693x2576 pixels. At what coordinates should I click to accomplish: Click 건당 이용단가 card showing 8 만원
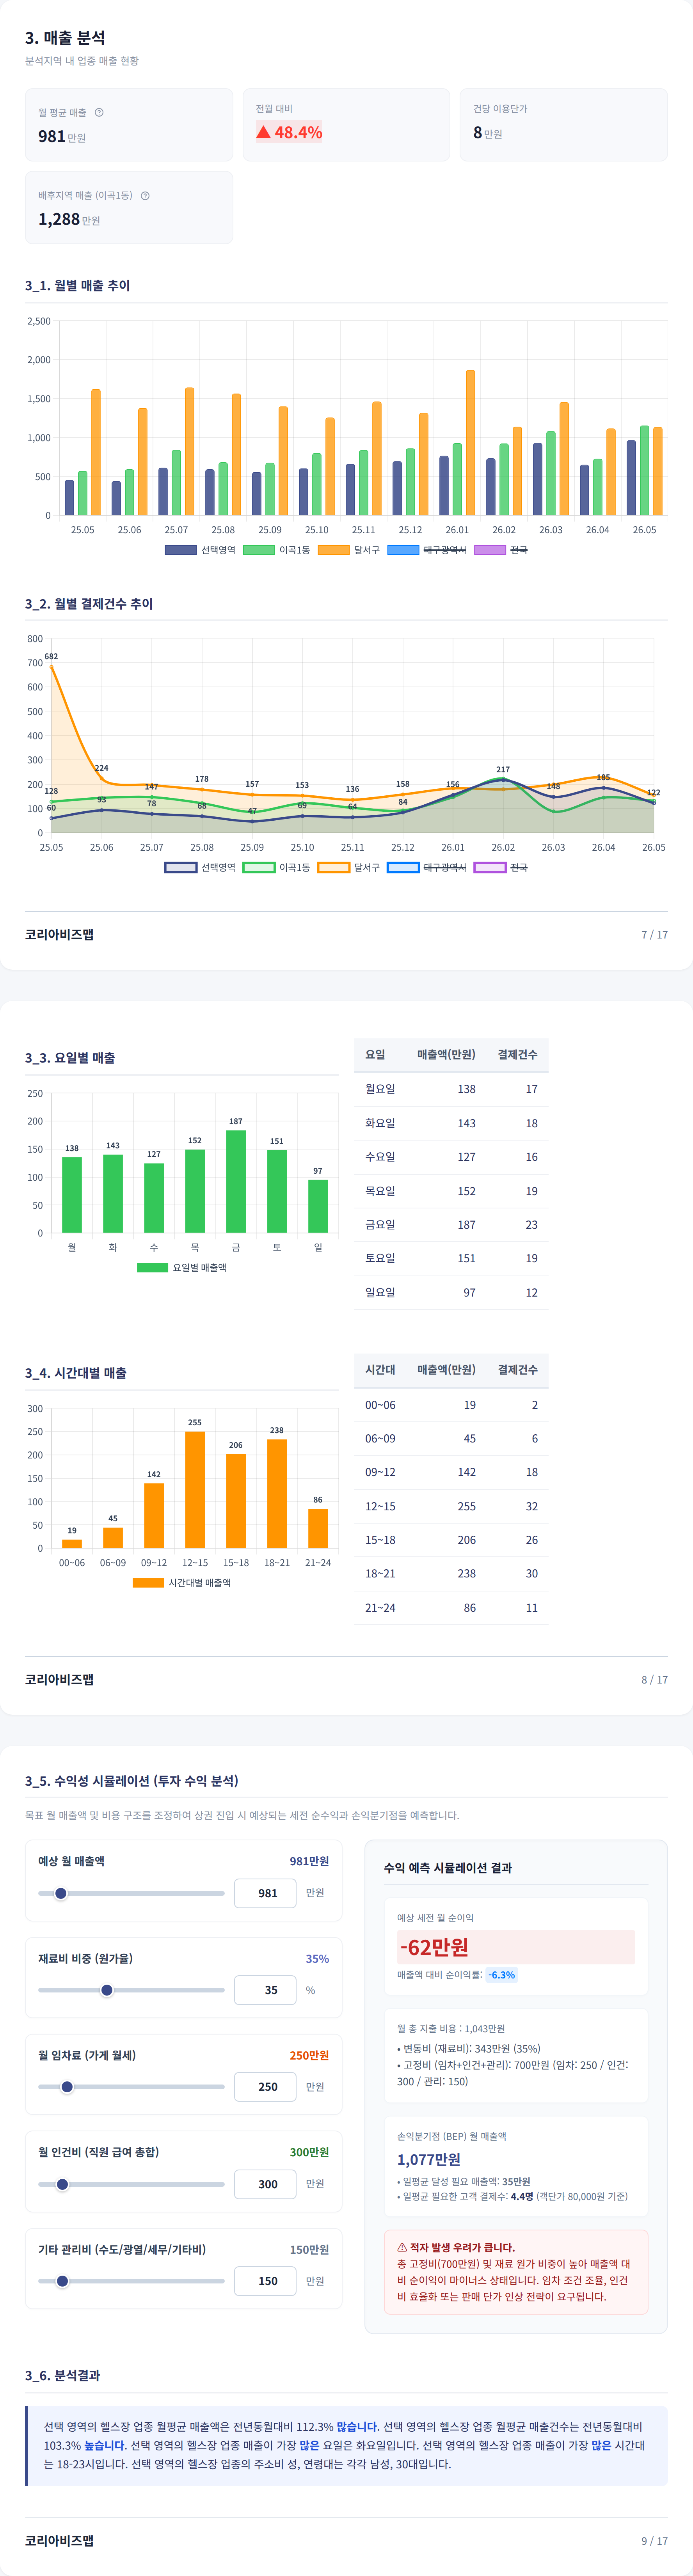tap(564, 125)
